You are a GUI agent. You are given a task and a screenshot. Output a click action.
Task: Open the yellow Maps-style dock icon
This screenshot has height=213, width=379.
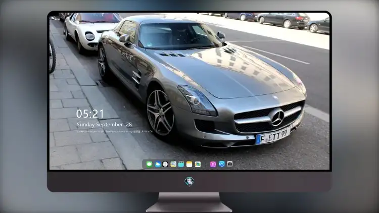pos(173,164)
